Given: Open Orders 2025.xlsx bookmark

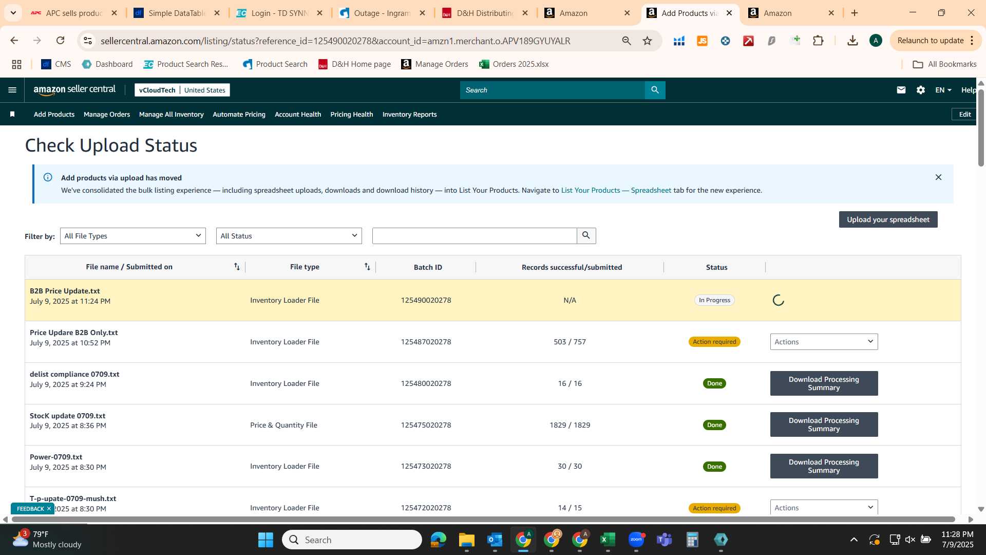Looking at the screenshot, I should coord(514,64).
